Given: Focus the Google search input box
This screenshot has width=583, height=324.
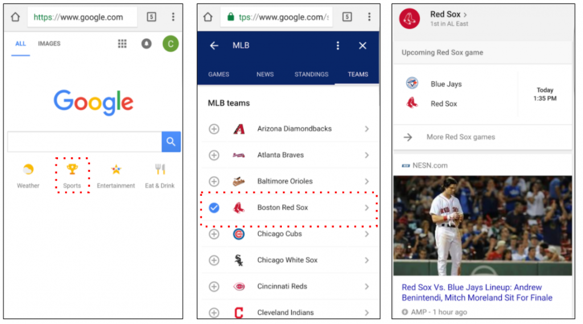Looking at the screenshot, I should (x=84, y=142).
